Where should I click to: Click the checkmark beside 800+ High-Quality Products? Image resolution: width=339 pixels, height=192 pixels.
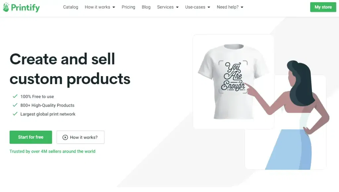(x=15, y=105)
